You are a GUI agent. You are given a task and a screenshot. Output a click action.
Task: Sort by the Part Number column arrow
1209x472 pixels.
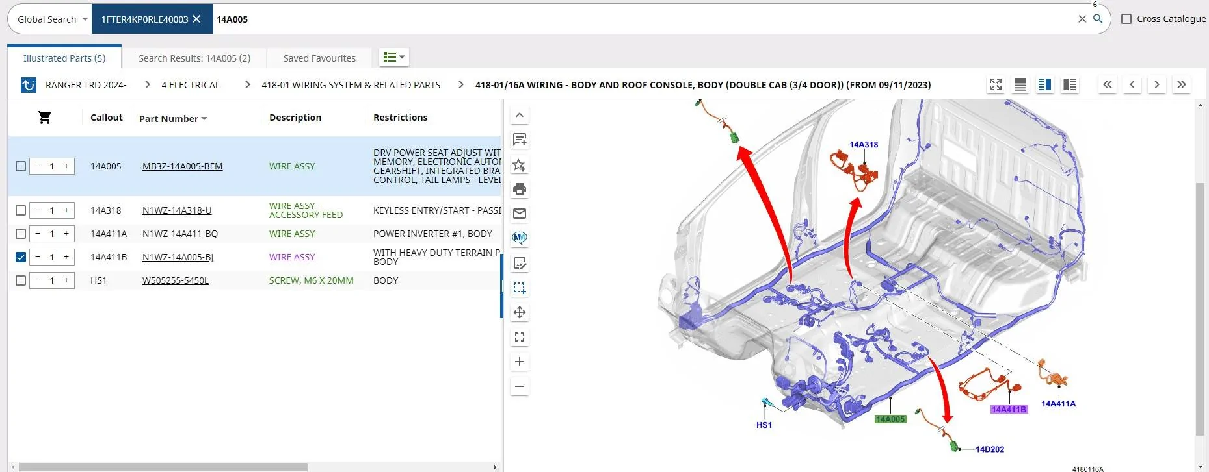click(204, 118)
